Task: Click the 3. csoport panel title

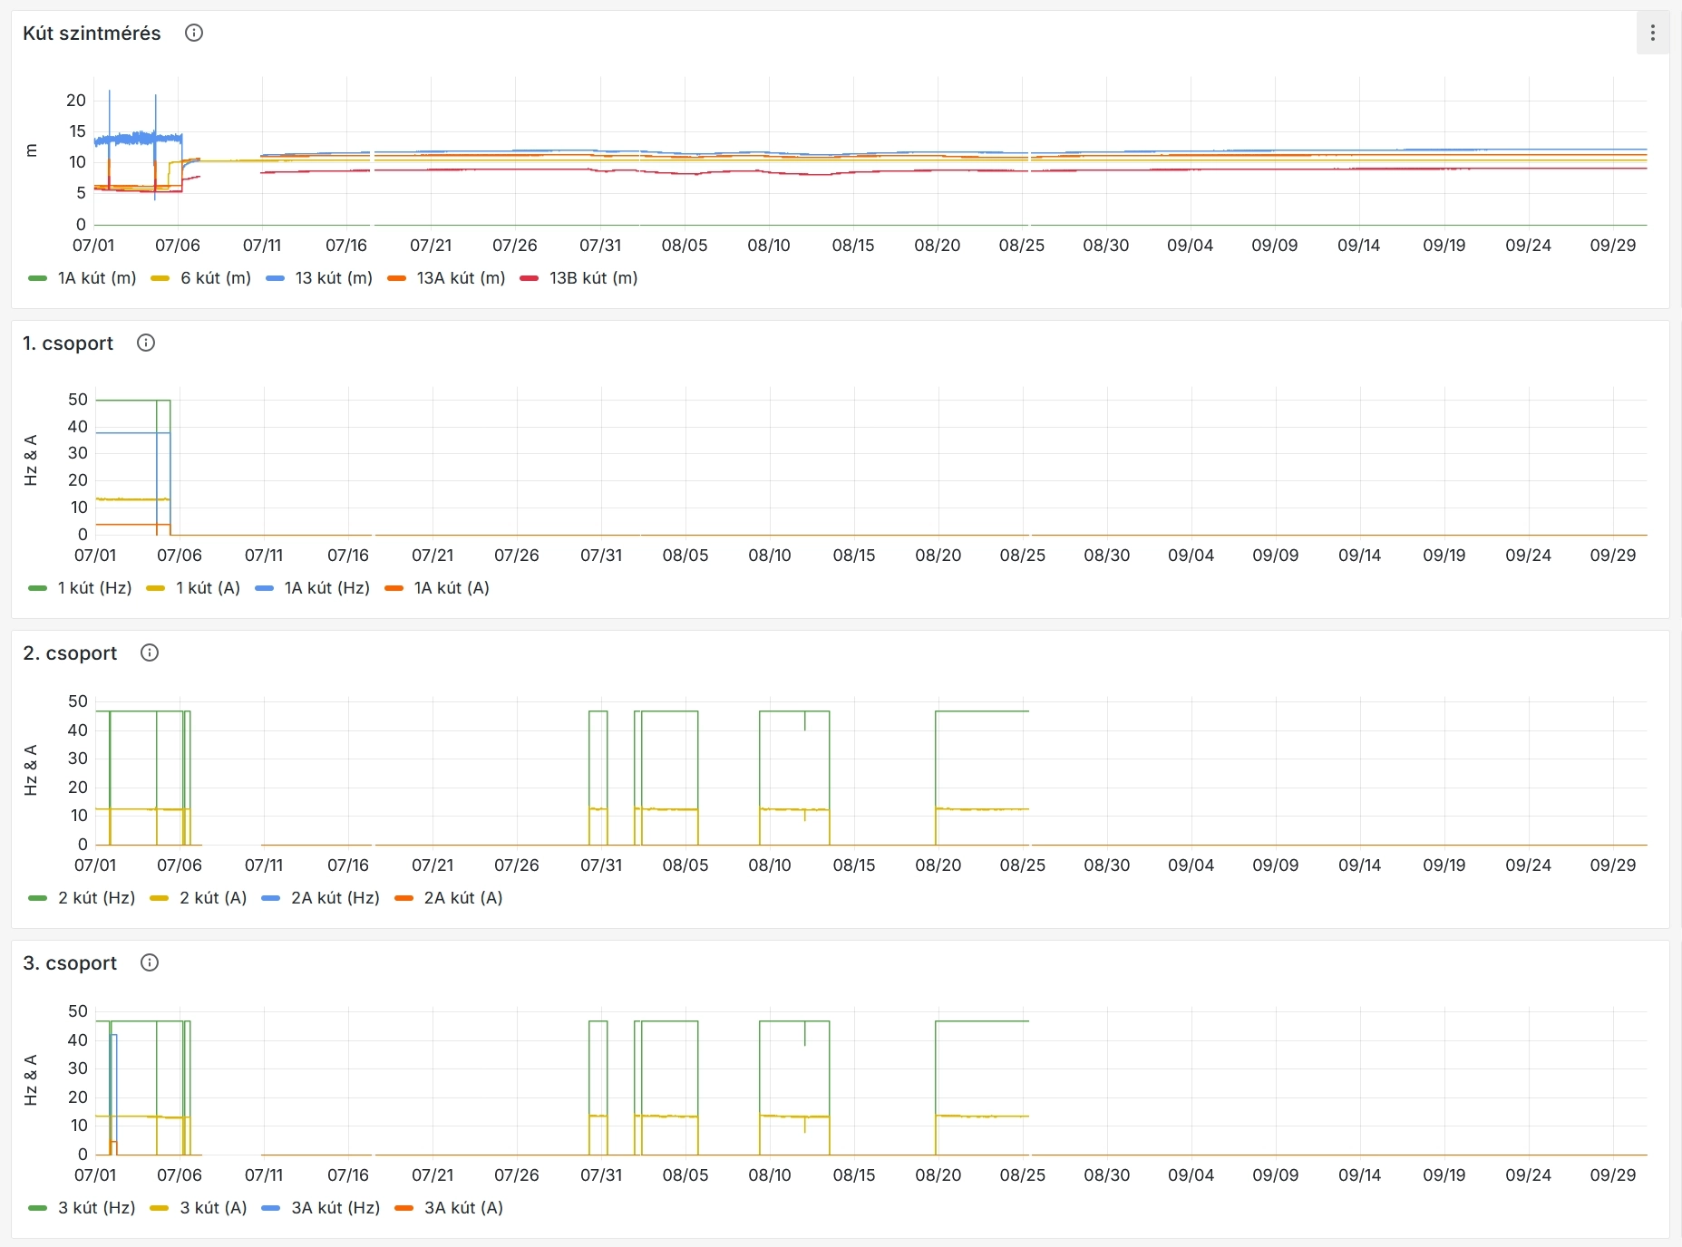Action: 70,963
